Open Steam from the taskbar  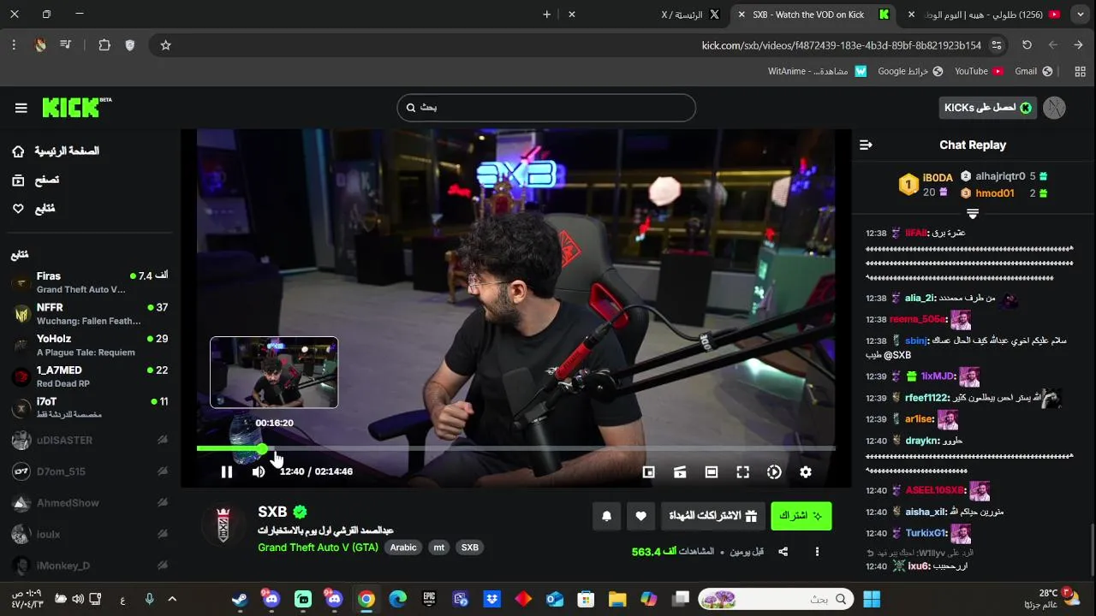(x=241, y=600)
